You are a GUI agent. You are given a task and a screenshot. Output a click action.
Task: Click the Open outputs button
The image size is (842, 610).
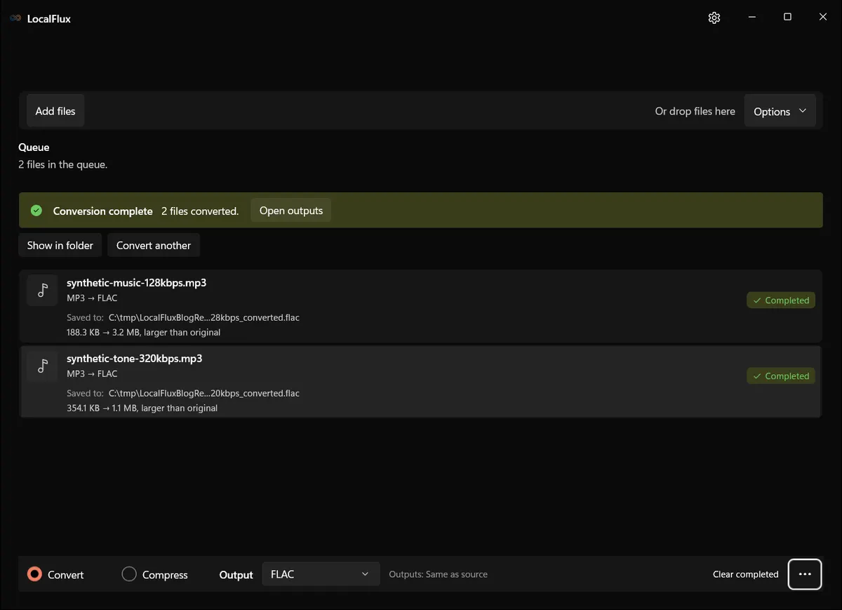click(x=291, y=211)
